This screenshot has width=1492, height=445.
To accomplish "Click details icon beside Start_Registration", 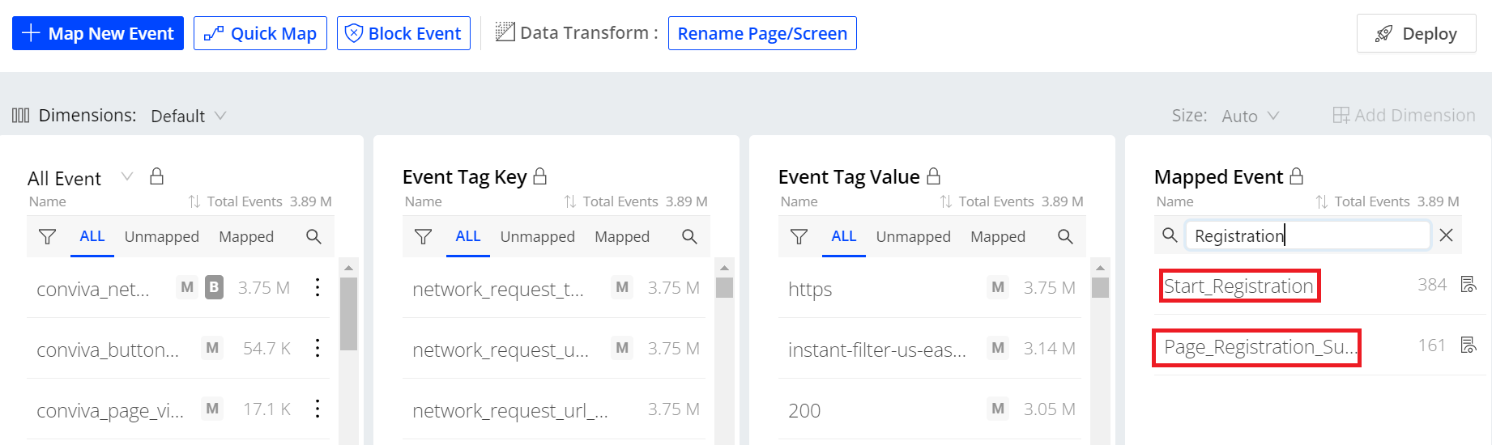I will [1468, 285].
